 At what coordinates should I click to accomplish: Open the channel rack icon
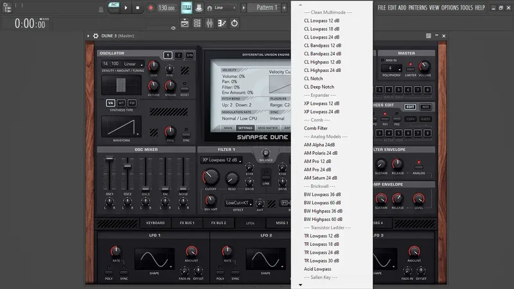pos(197,23)
